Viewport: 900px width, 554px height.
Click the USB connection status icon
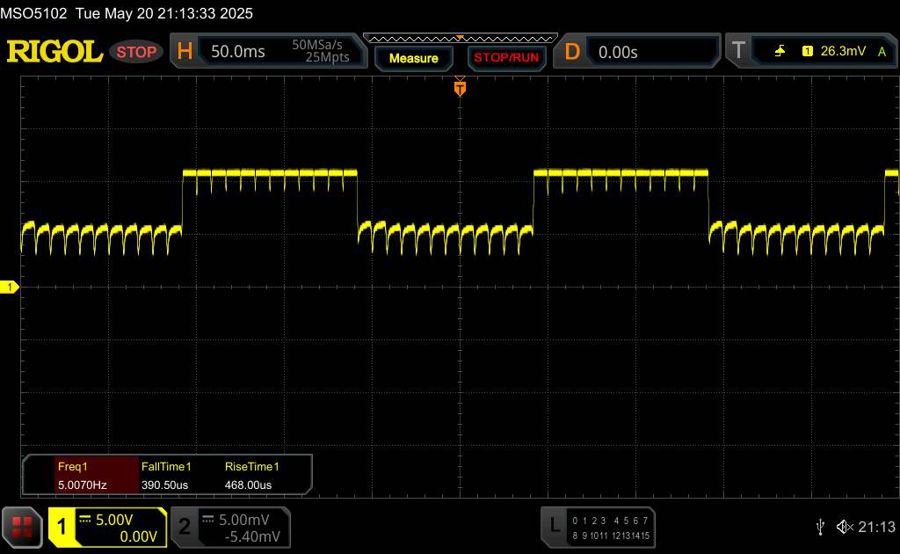pos(820,527)
